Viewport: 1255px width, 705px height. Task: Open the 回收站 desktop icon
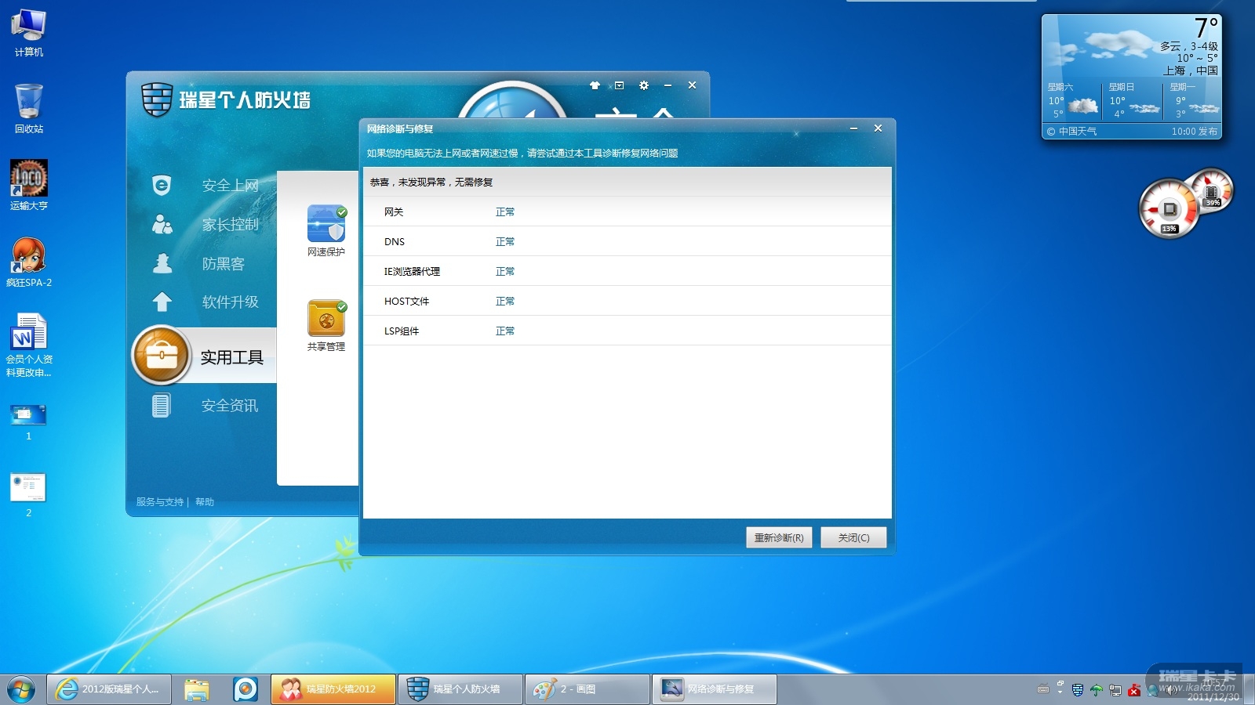[x=29, y=109]
